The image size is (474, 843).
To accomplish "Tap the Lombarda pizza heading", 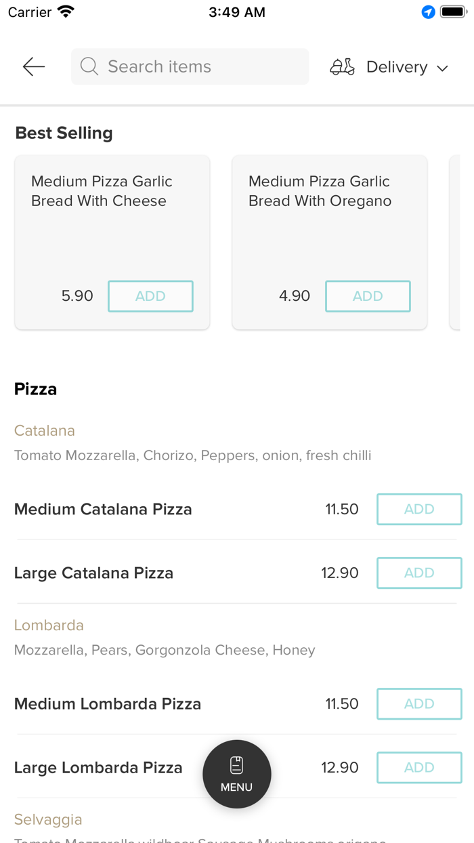I will click(49, 625).
